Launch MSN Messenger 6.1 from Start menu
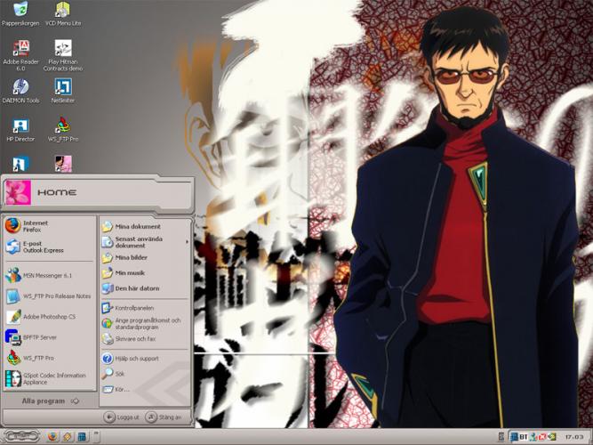593x445 pixels. pyautogui.click(x=49, y=275)
